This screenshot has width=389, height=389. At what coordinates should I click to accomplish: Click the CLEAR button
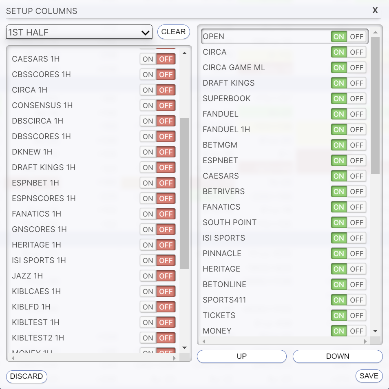pyautogui.click(x=173, y=32)
